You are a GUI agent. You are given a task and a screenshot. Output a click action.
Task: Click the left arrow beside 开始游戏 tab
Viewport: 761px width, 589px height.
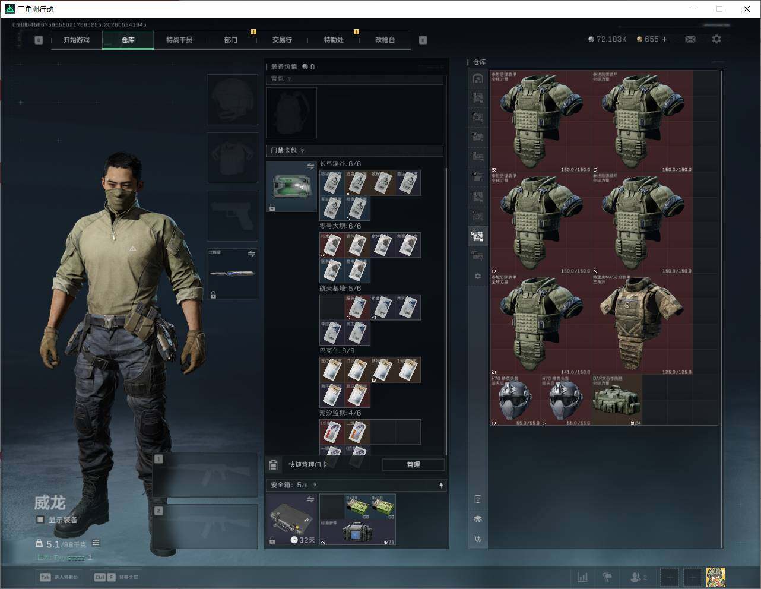[x=39, y=40]
